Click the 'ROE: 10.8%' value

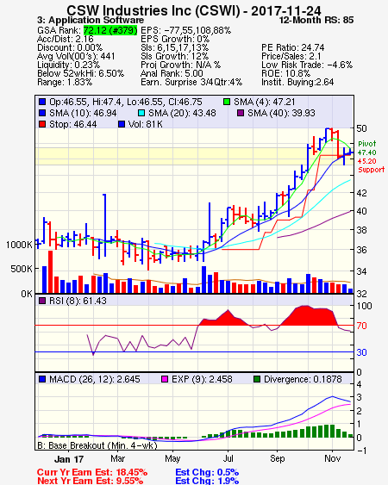pos(285,73)
